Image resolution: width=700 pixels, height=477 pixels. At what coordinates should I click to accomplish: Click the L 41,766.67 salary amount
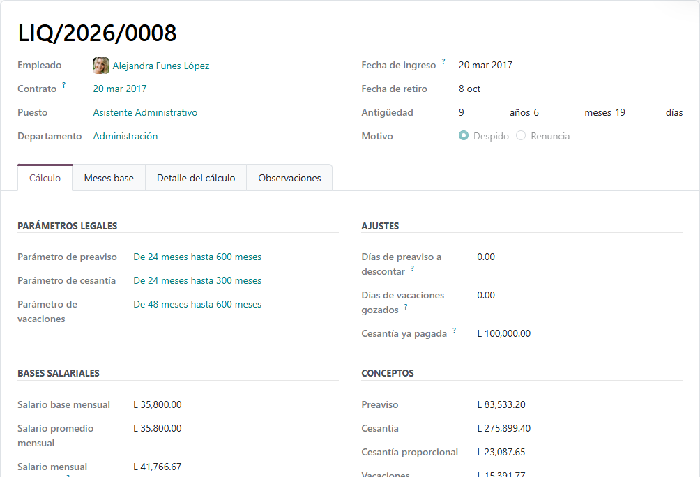pos(158,467)
